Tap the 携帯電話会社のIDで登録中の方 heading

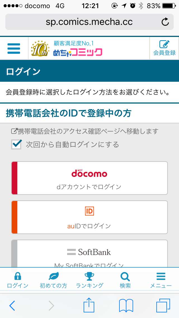tap(69, 113)
